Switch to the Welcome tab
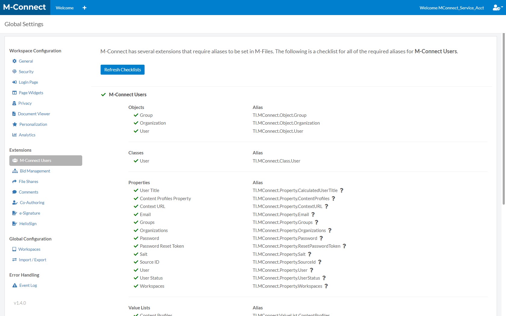The height and width of the screenshot is (316, 506). 64,8
